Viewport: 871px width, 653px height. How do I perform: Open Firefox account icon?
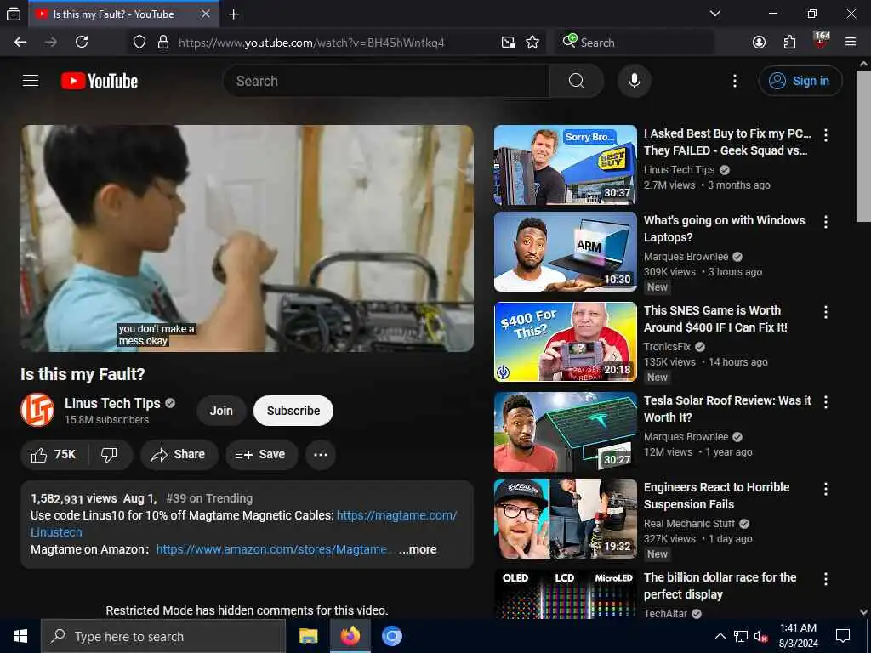(760, 43)
